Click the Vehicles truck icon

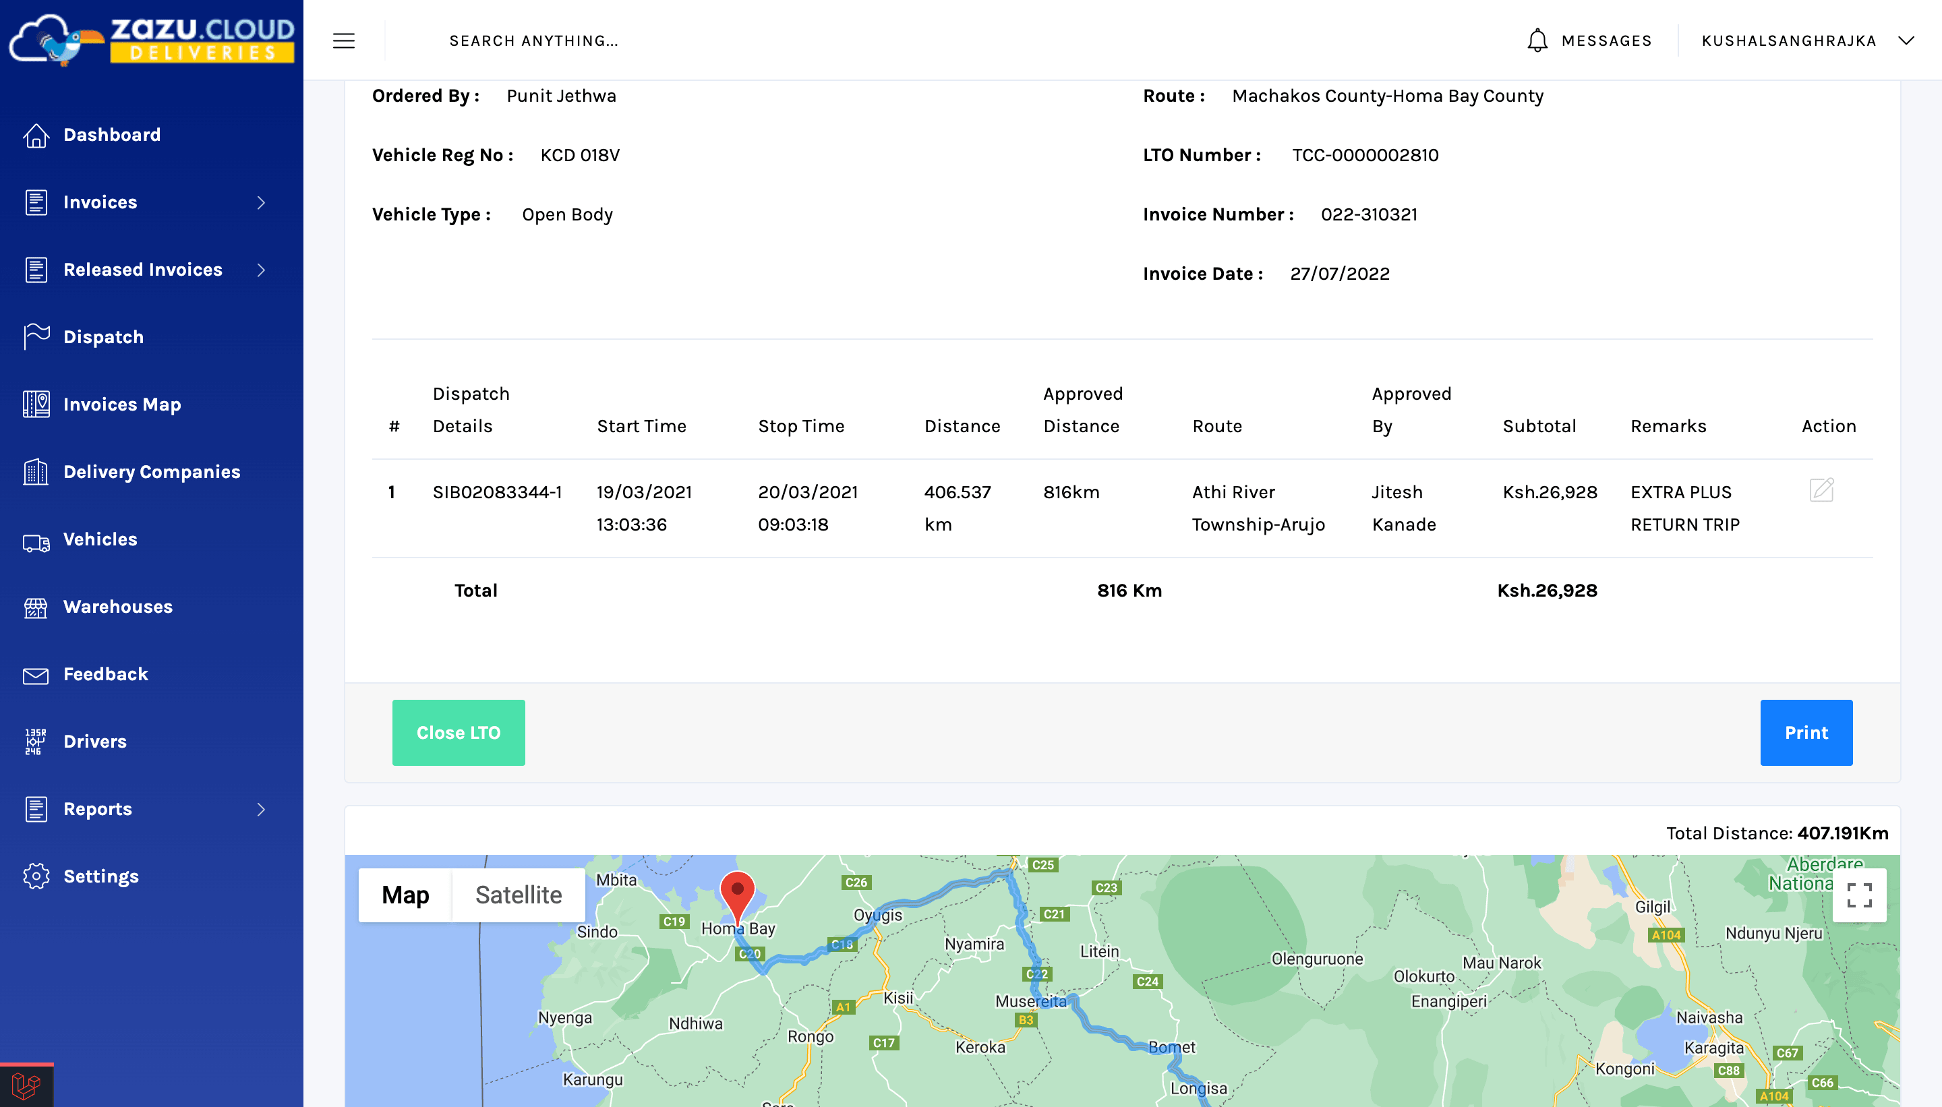click(36, 542)
